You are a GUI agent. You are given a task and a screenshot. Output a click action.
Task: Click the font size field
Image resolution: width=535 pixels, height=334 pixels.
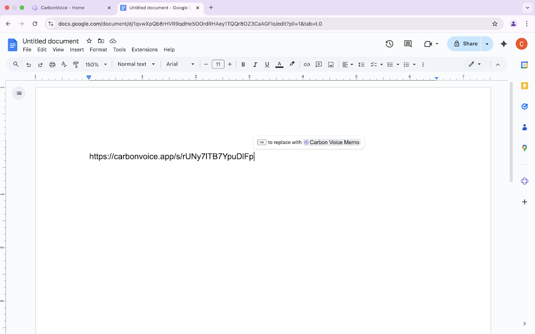point(218,64)
